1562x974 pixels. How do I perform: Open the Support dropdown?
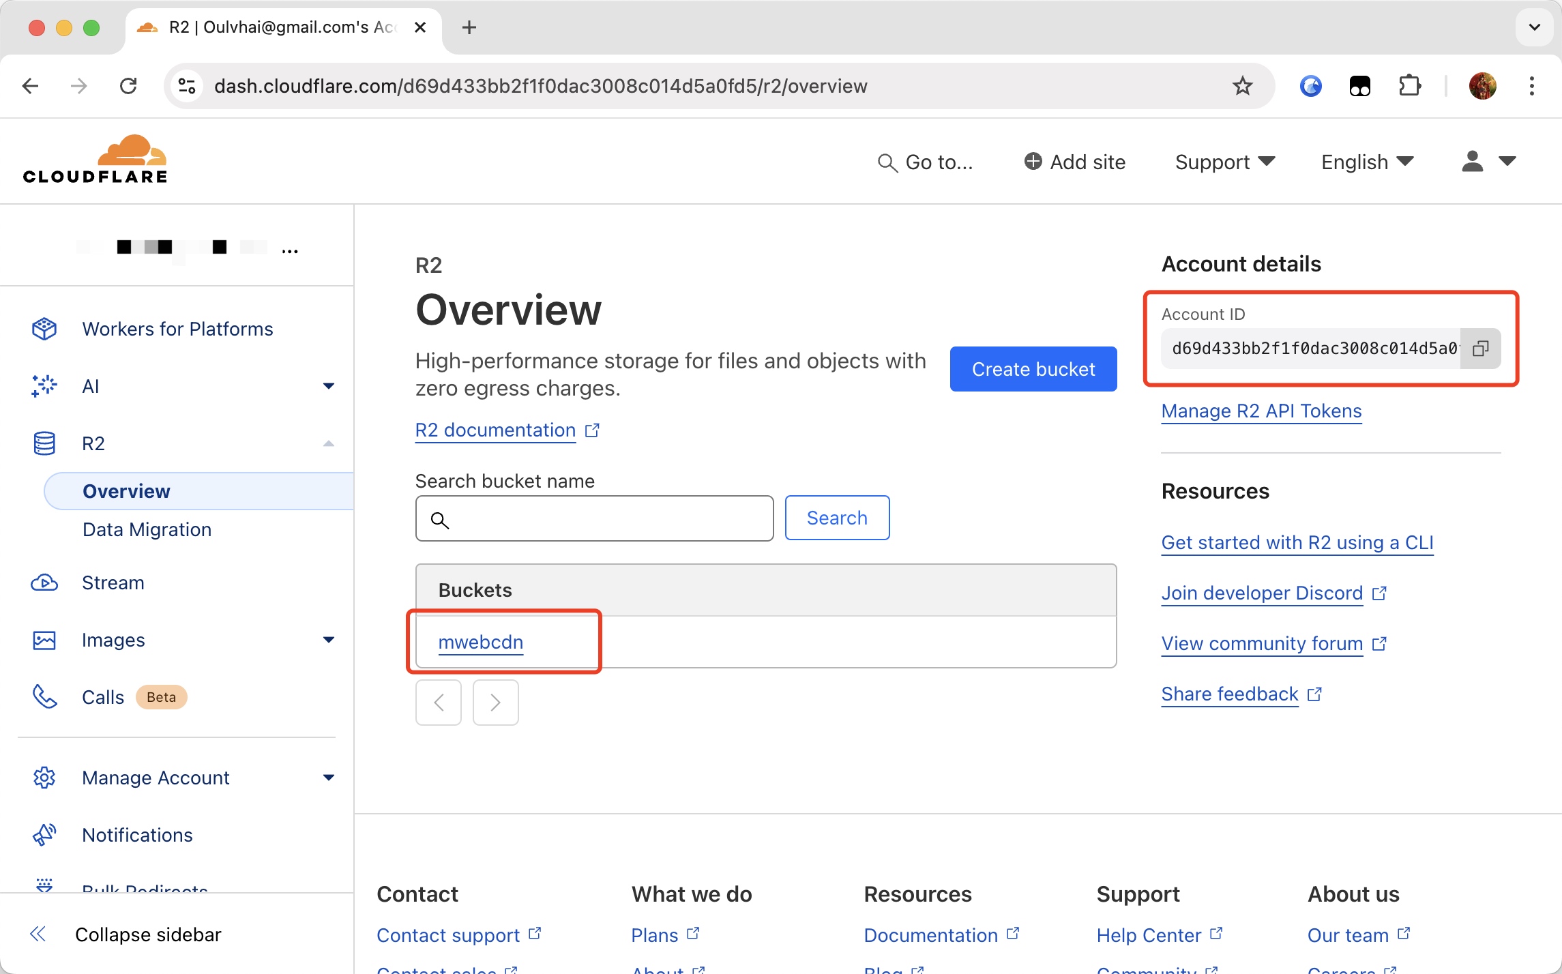click(x=1224, y=162)
